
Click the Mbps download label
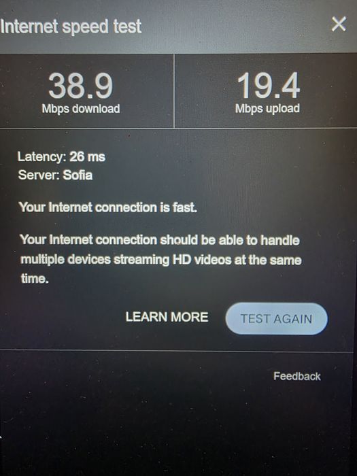tap(81, 109)
